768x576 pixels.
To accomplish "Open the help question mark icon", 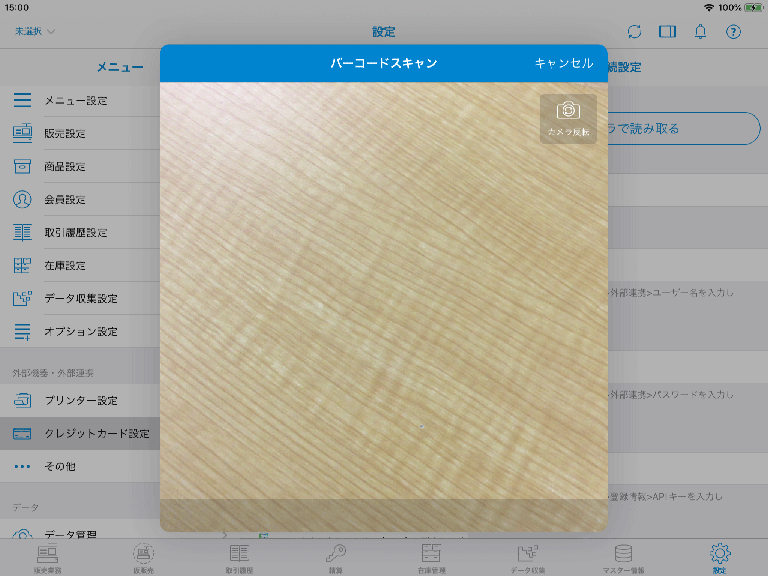I will click(733, 32).
